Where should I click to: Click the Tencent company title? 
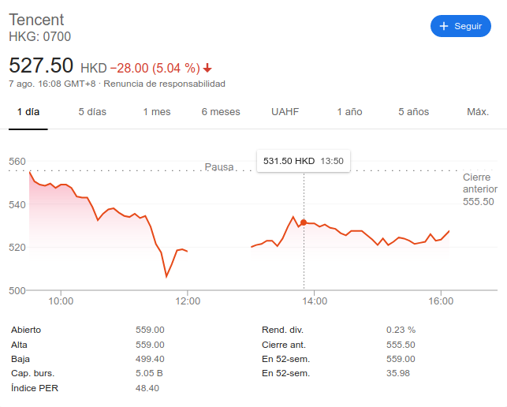click(x=36, y=20)
